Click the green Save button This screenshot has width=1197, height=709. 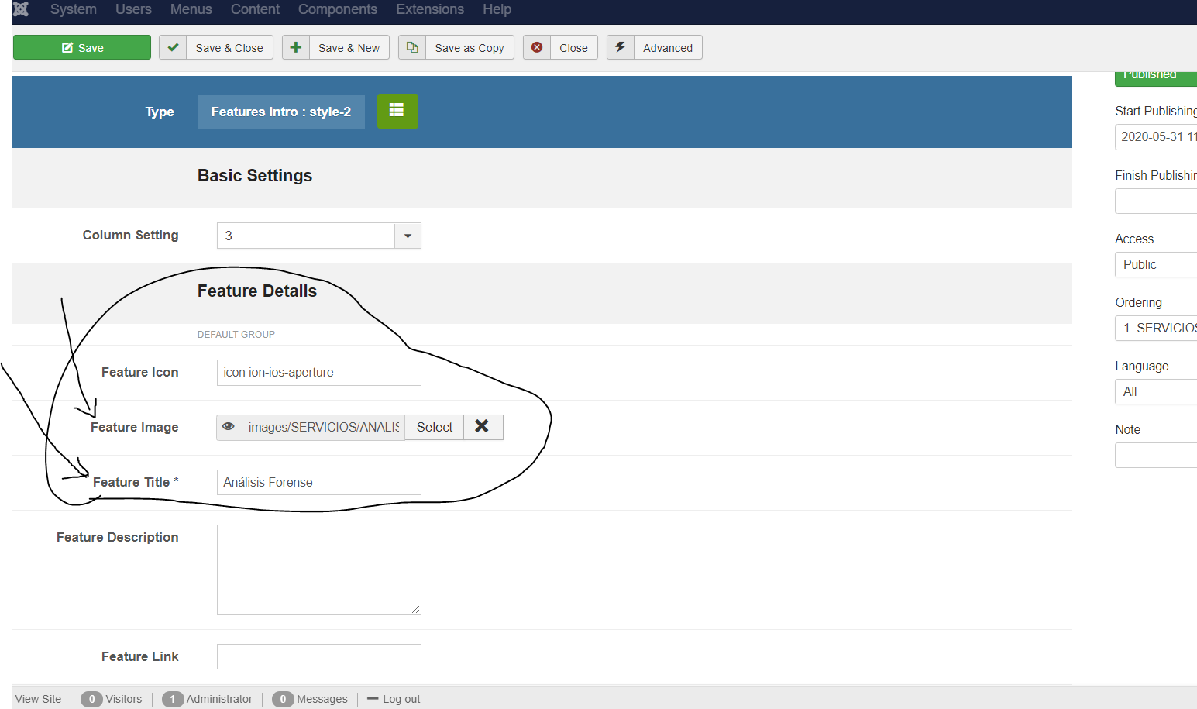pyautogui.click(x=82, y=47)
